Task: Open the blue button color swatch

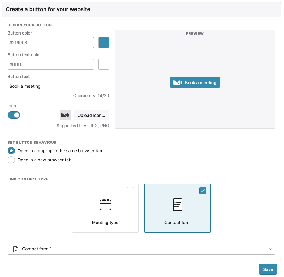Action: coord(104,42)
